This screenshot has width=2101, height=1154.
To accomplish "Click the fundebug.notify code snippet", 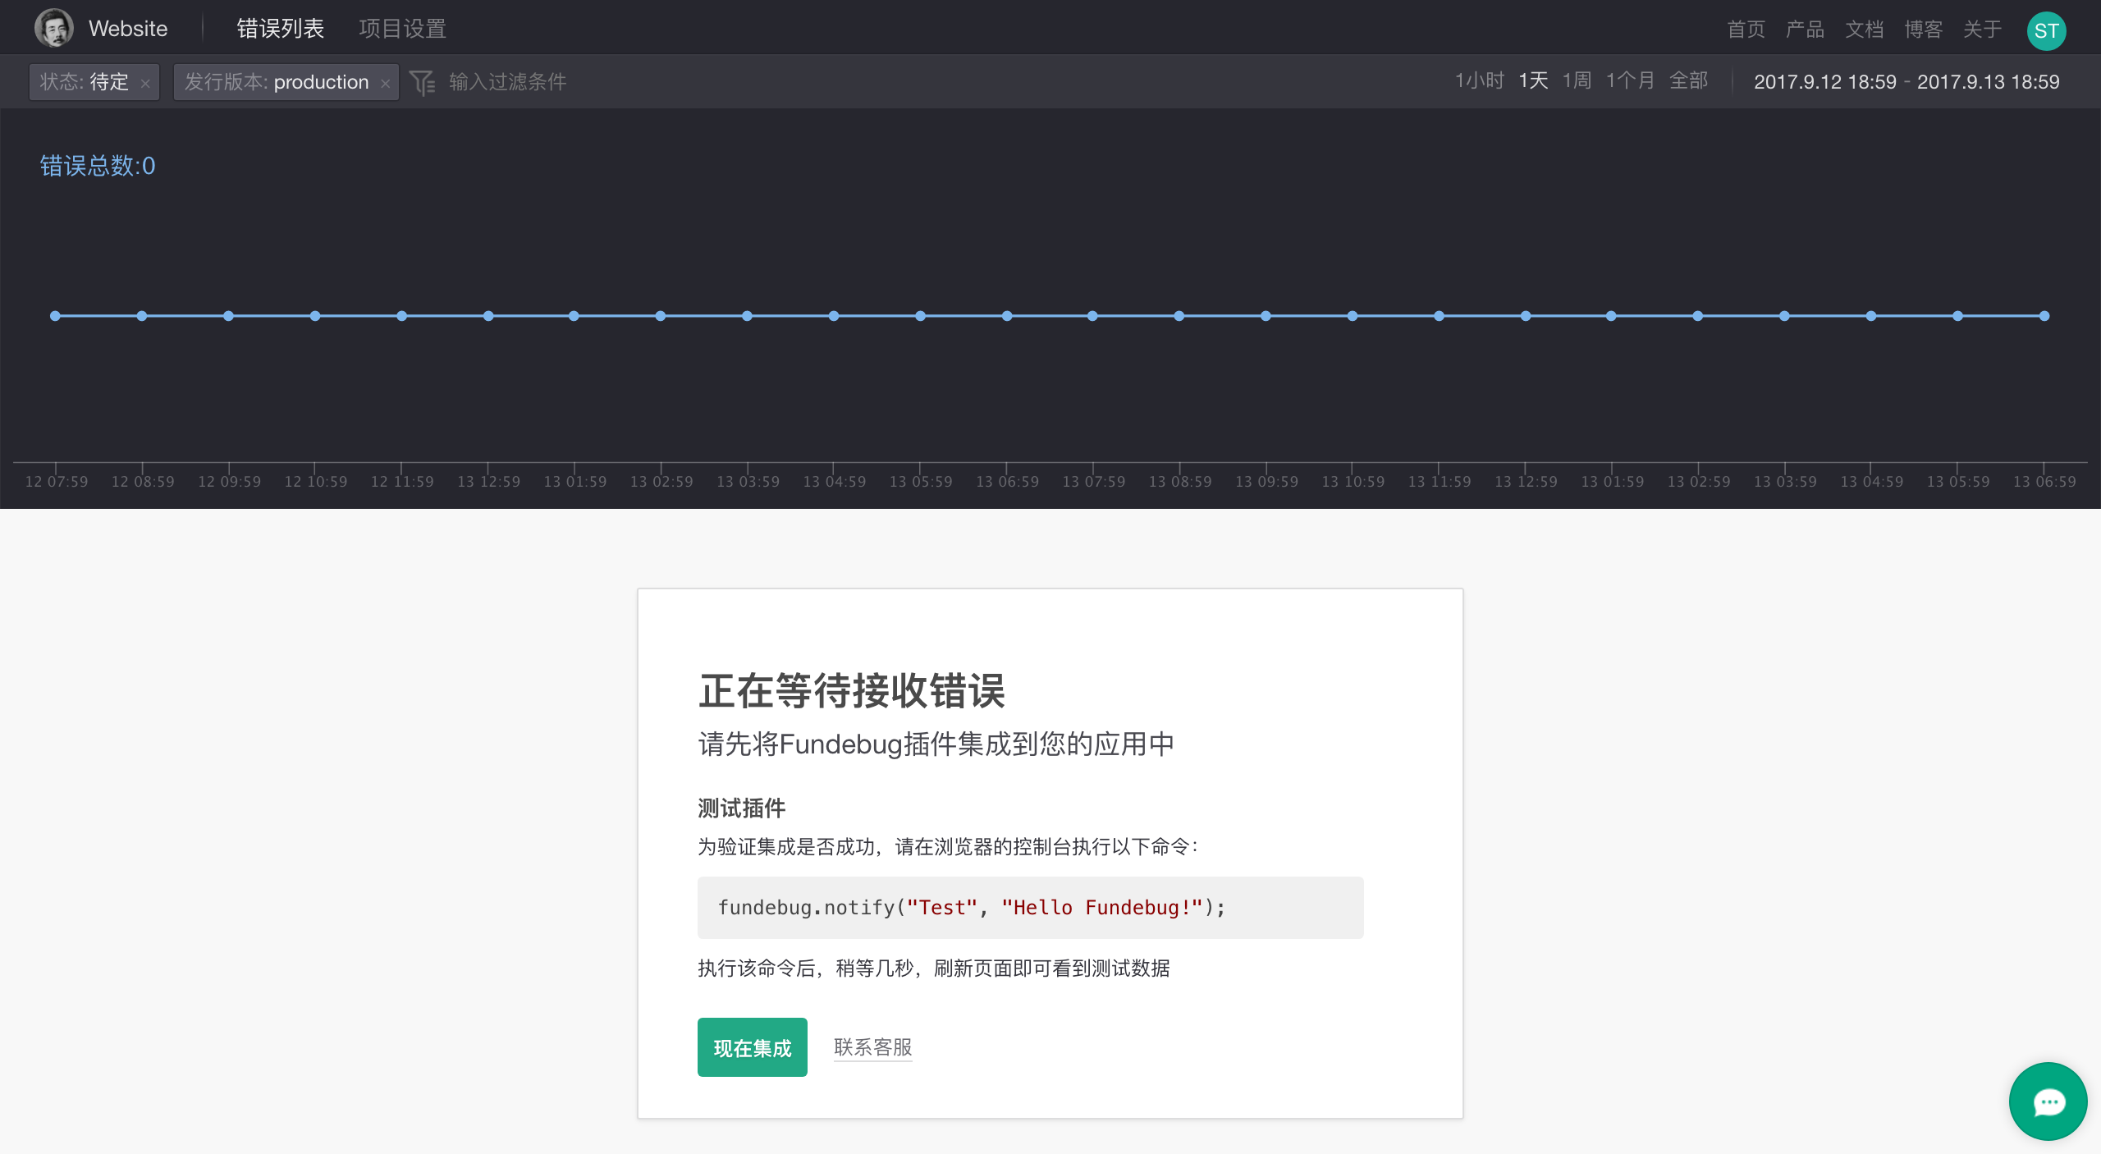I will [x=1030, y=908].
